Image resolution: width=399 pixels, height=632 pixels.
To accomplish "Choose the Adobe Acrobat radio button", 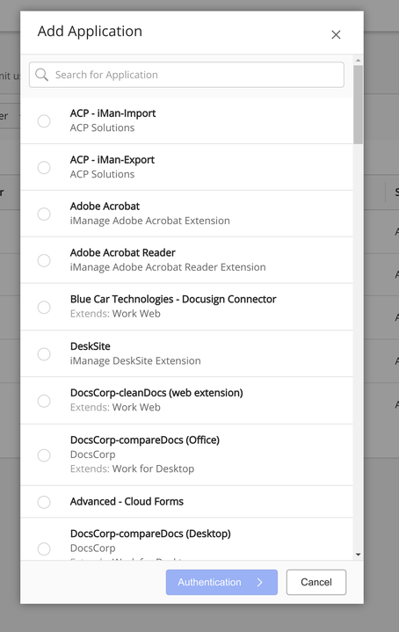I will click(x=44, y=214).
